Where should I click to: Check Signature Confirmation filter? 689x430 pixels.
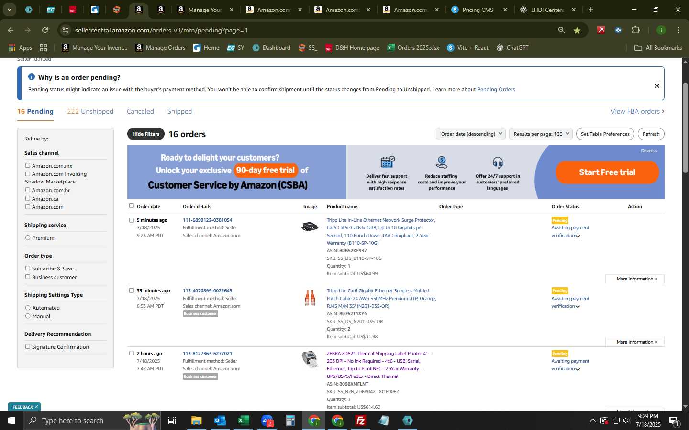pyautogui.click(x=28, y=346)
